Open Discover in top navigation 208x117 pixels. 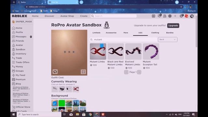[x=49, y=16]
